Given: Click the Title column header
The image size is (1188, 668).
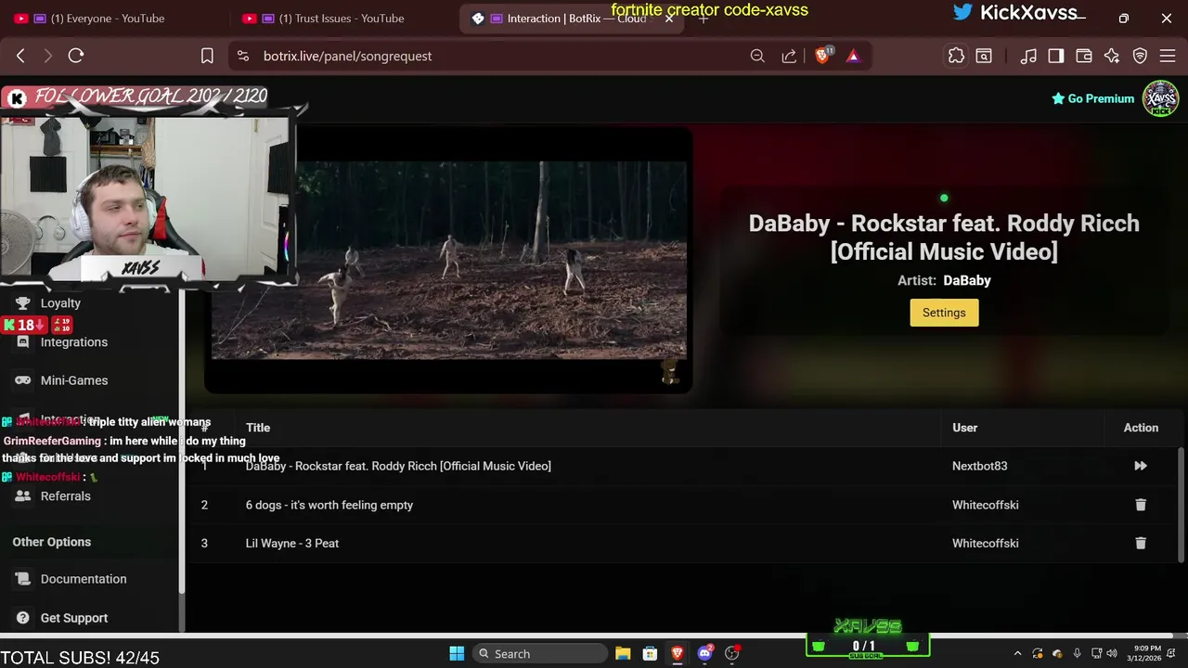Looking at the screenshot, I should pyautogui.click(x=258, y=428).
